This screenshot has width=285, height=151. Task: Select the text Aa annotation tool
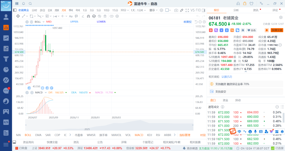pos(71,16)
